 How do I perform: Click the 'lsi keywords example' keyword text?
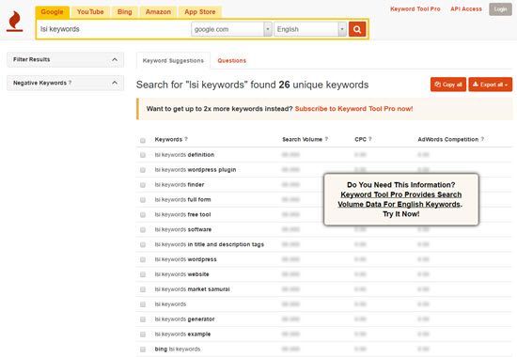(182, 334)
